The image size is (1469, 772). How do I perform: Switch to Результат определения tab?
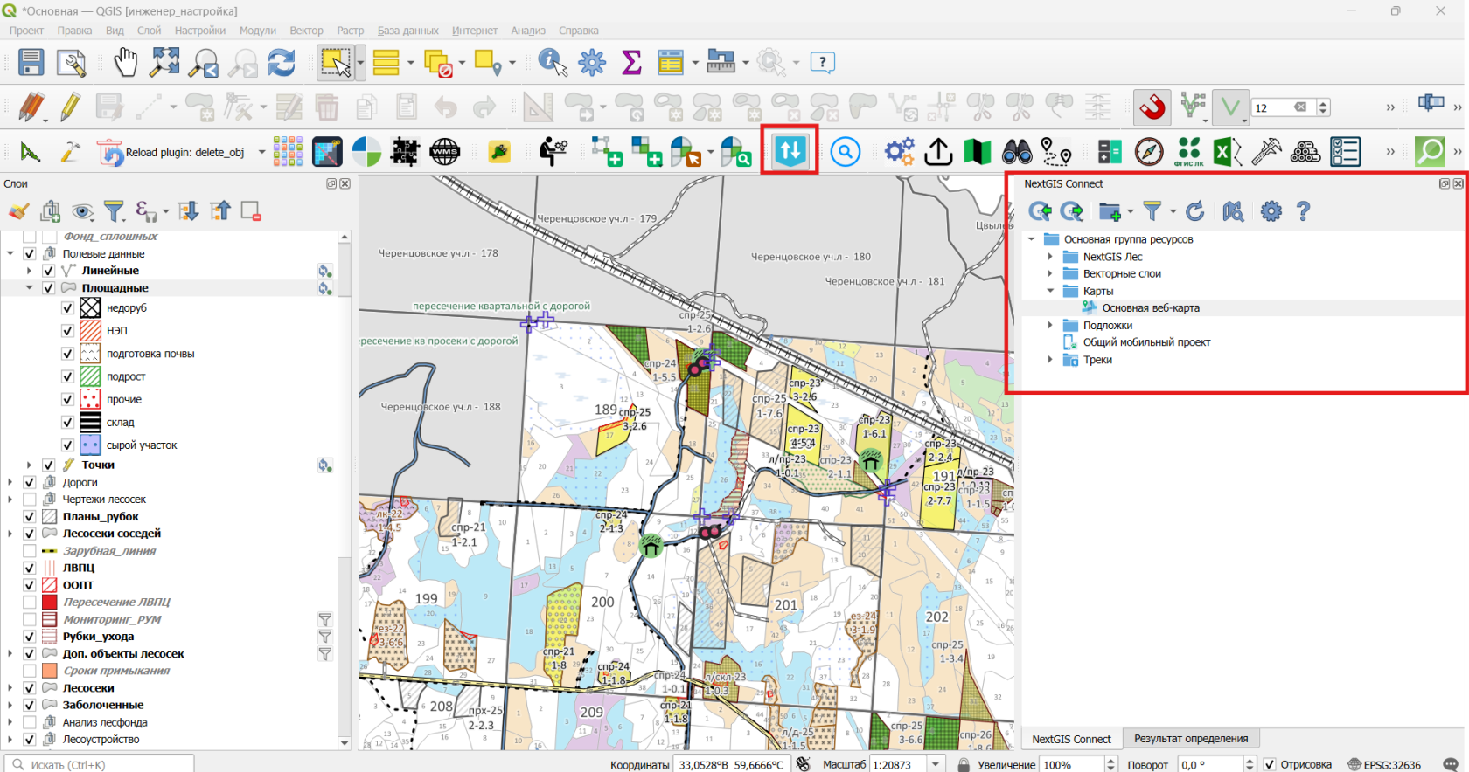point(1191,739)
